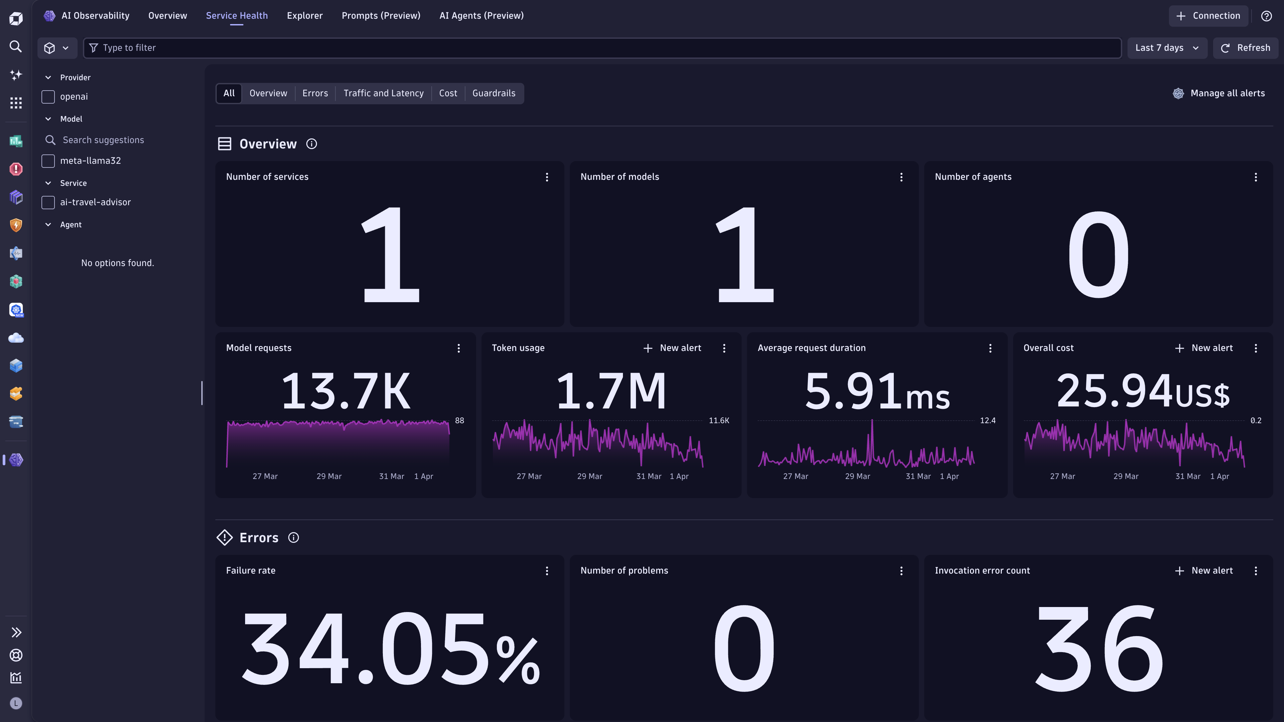Collapse the Provider filter section
Screen dimensions: 1284x722
(x=48, y=77)
